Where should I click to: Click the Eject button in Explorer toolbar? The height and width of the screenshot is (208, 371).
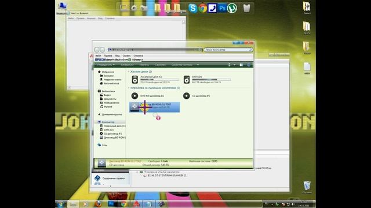click(144, 65)
